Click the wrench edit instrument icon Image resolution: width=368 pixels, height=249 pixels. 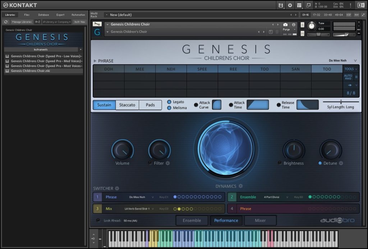coord(97,24)
